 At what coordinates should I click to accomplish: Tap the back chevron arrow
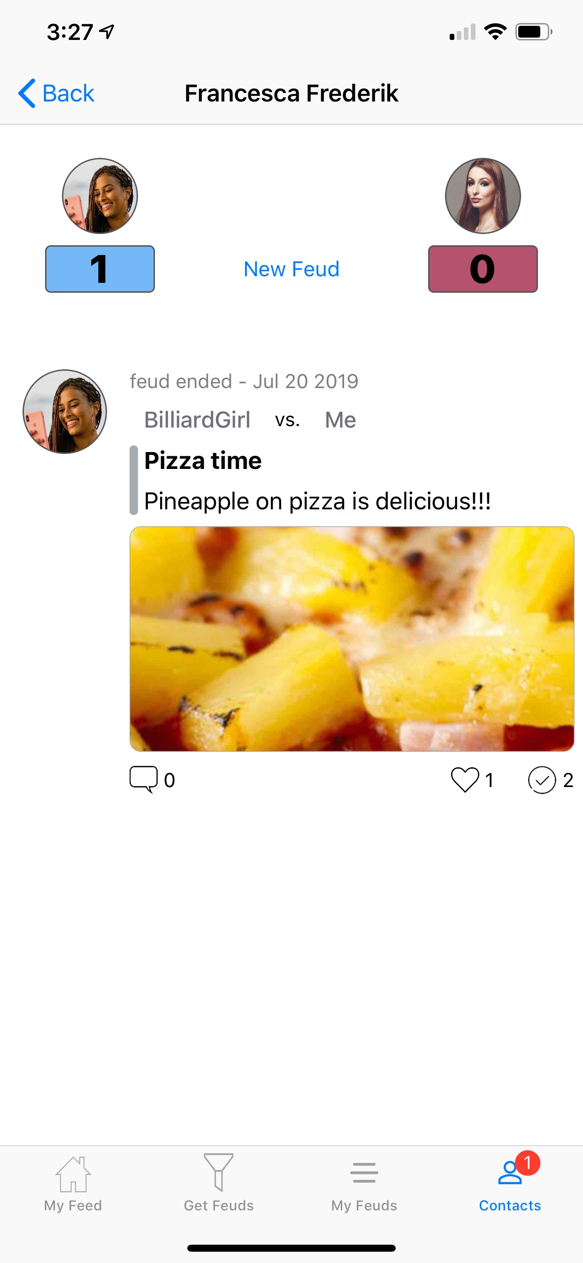26,93
